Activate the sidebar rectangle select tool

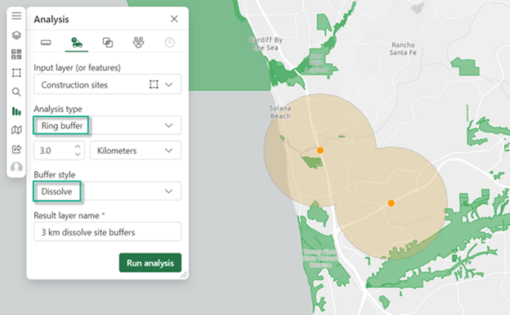point(16,73)
